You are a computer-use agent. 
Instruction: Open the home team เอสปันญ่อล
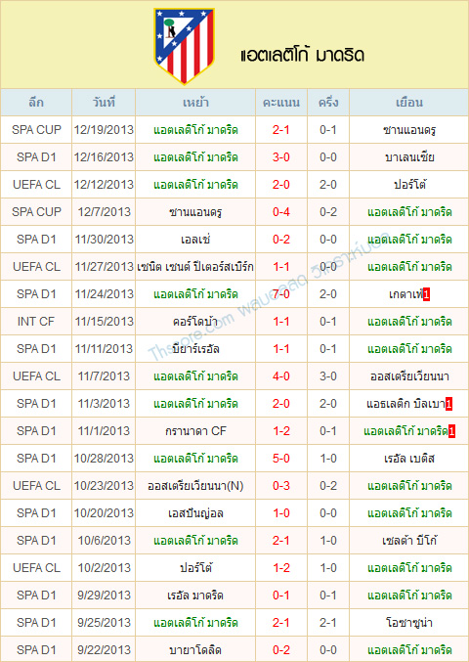coord(195,513)
